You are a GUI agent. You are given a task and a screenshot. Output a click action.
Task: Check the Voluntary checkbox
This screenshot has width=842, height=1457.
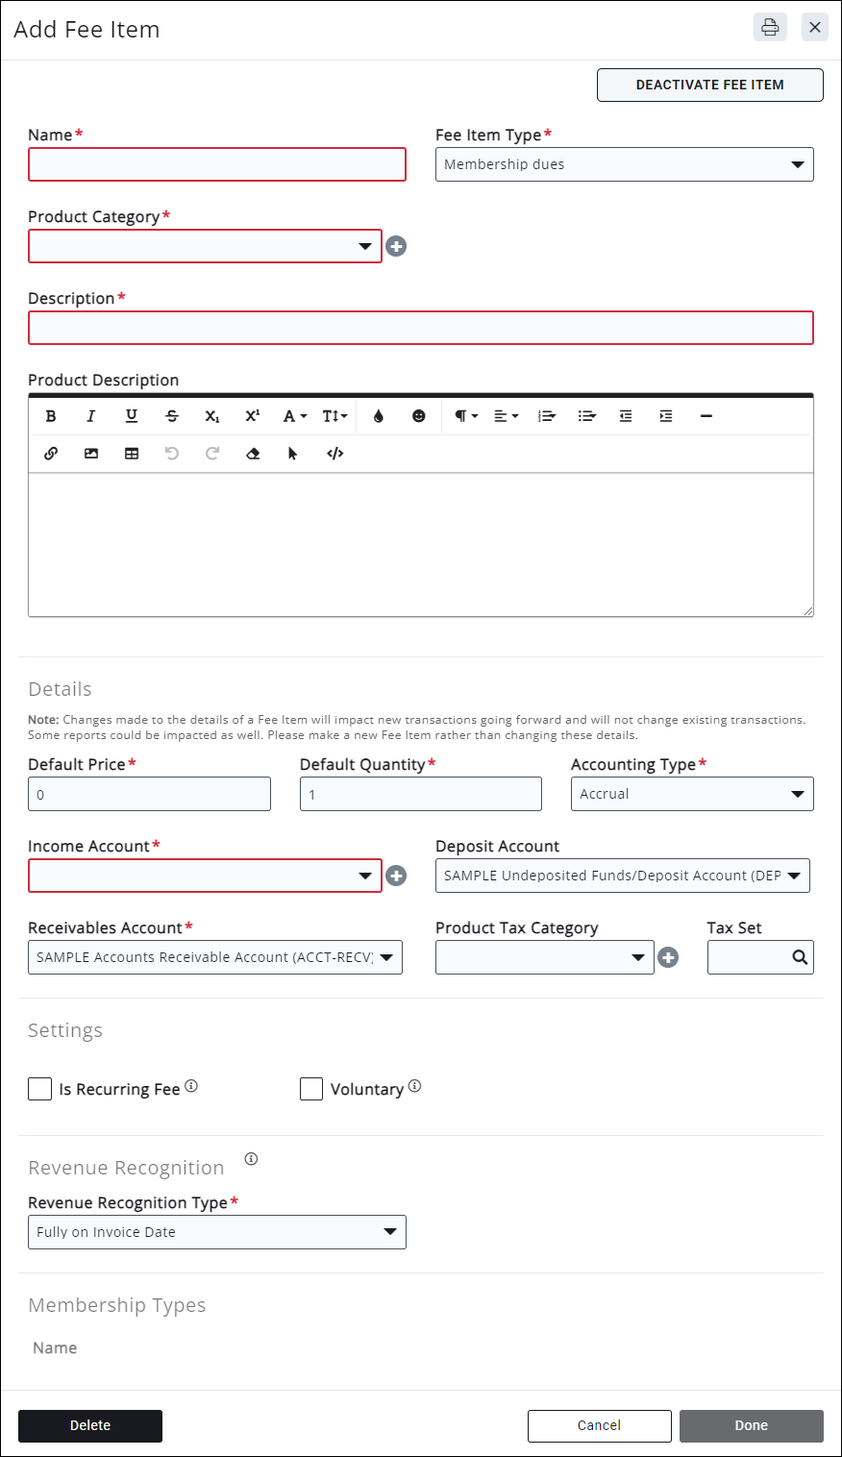click(311, 1089)
